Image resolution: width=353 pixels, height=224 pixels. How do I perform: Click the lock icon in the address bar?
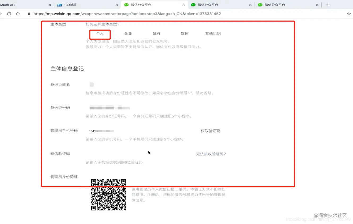(x=29, y=14)
